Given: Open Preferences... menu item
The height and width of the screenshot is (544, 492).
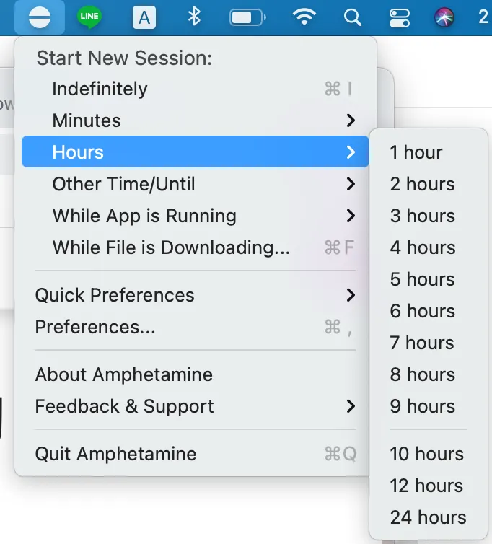Looking at the screenshot, I should coord(95,327).
